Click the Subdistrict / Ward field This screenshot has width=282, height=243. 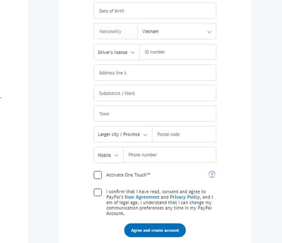click(x=155, y=93)
